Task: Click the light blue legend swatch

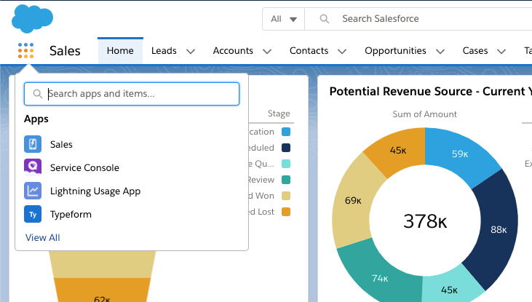Action: (x=286, y=132)
